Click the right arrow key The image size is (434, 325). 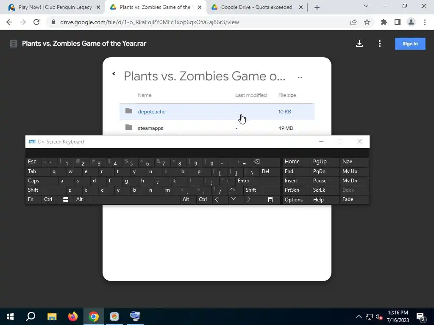[253, 200]
